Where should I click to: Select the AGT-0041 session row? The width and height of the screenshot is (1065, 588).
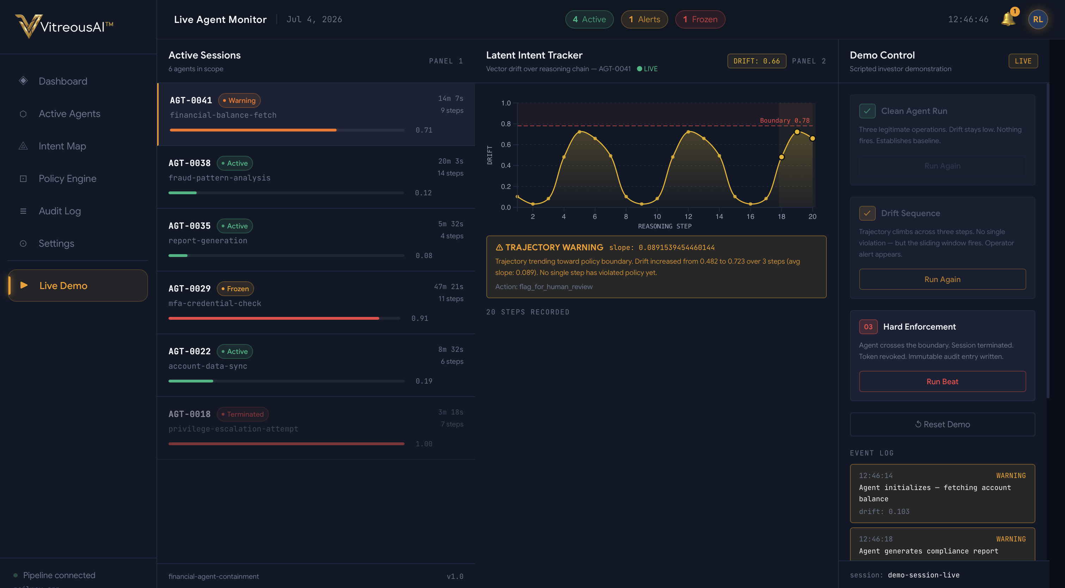316,114
